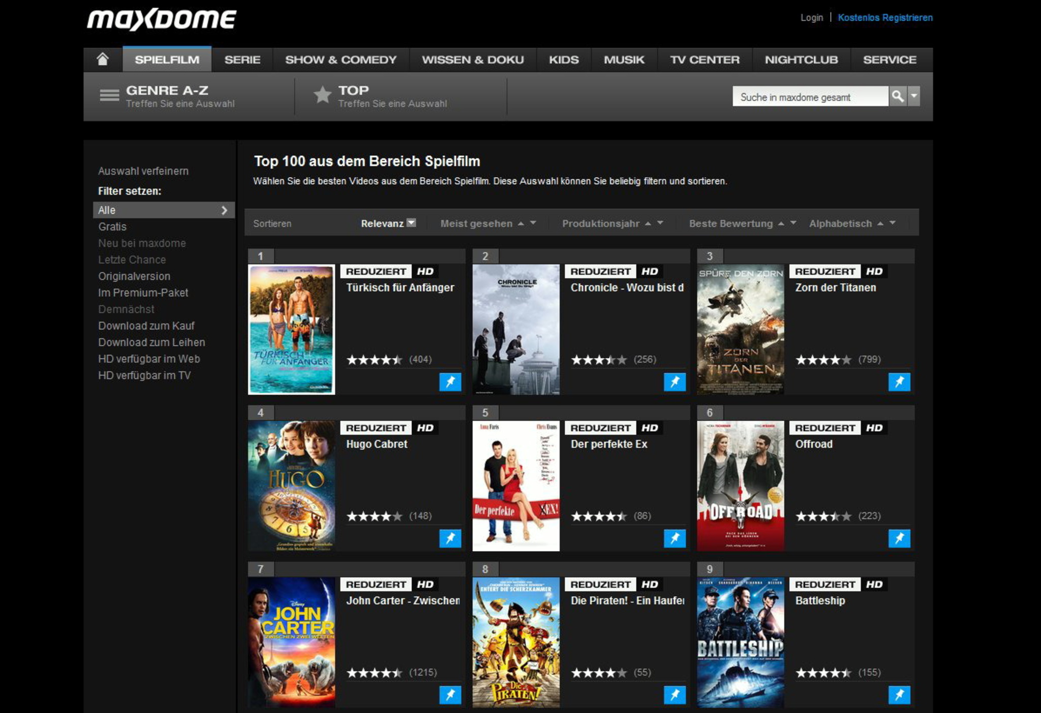Filter by Download zum Leihen
Image resolution: width=1041 pixels, height=713 pixels.
tap(151, 342)
